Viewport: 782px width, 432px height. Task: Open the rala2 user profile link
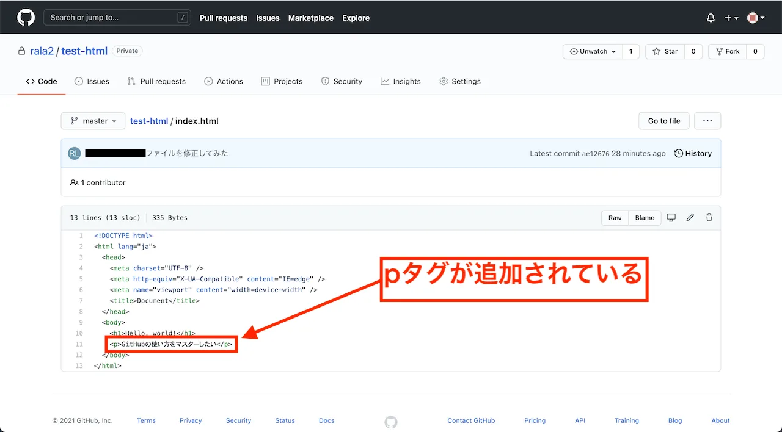(42, 51)
